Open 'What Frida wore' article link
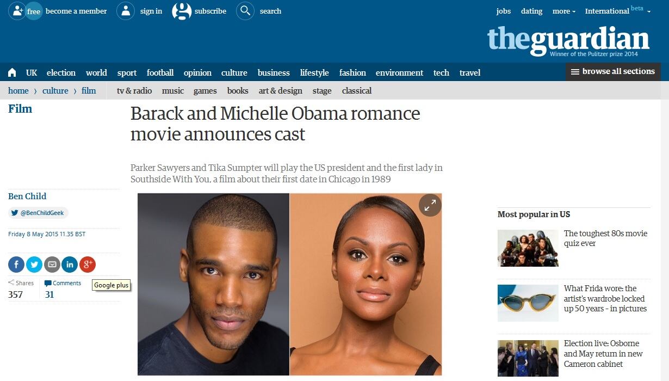This screenshot has height=381, width=669. [605, 298]
